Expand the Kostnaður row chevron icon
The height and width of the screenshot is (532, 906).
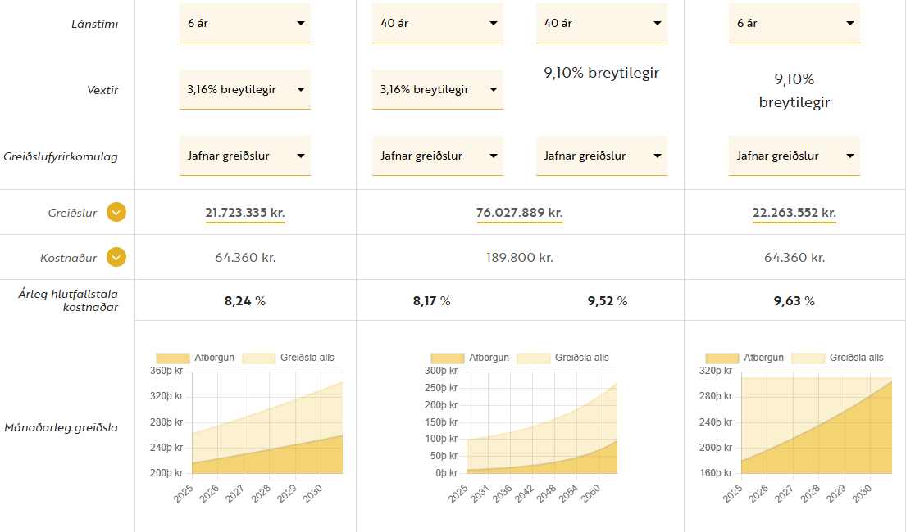[116, 258]
